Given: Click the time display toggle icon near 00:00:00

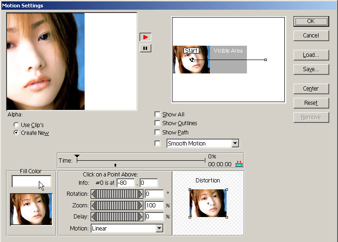Looking at the screenshot, I should pyautogui.click(x=239, y=163).
